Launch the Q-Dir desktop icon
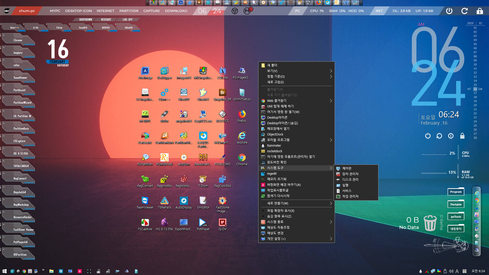This screenshot has width=489, height=275. [x=222, y=225]
